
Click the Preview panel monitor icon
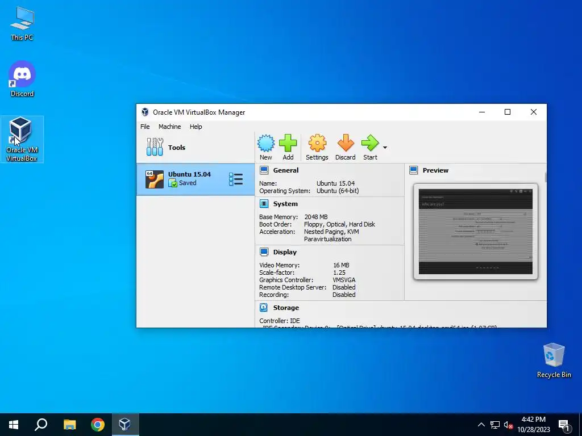(414, 170)
